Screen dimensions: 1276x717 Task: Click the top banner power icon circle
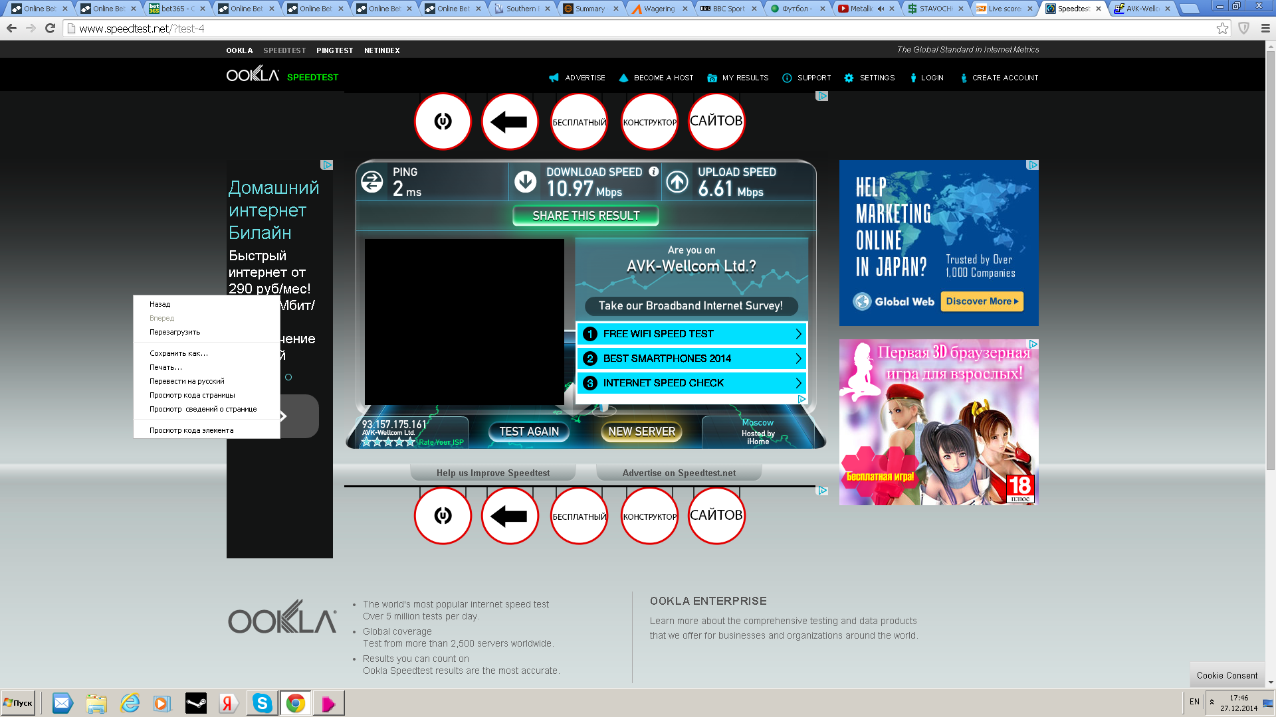point(443,121)
